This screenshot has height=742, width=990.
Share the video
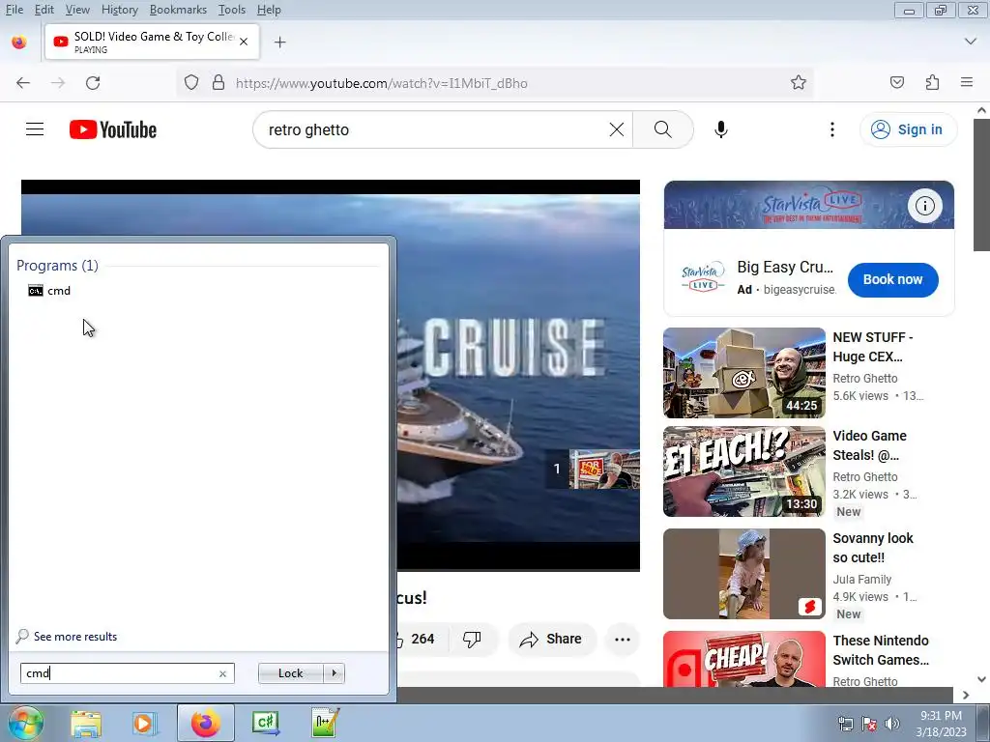[x=550, y=640]
